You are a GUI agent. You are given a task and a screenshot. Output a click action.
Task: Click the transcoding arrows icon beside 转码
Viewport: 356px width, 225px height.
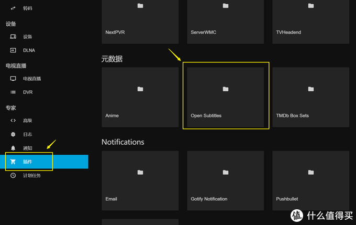[x=13, y=8]
